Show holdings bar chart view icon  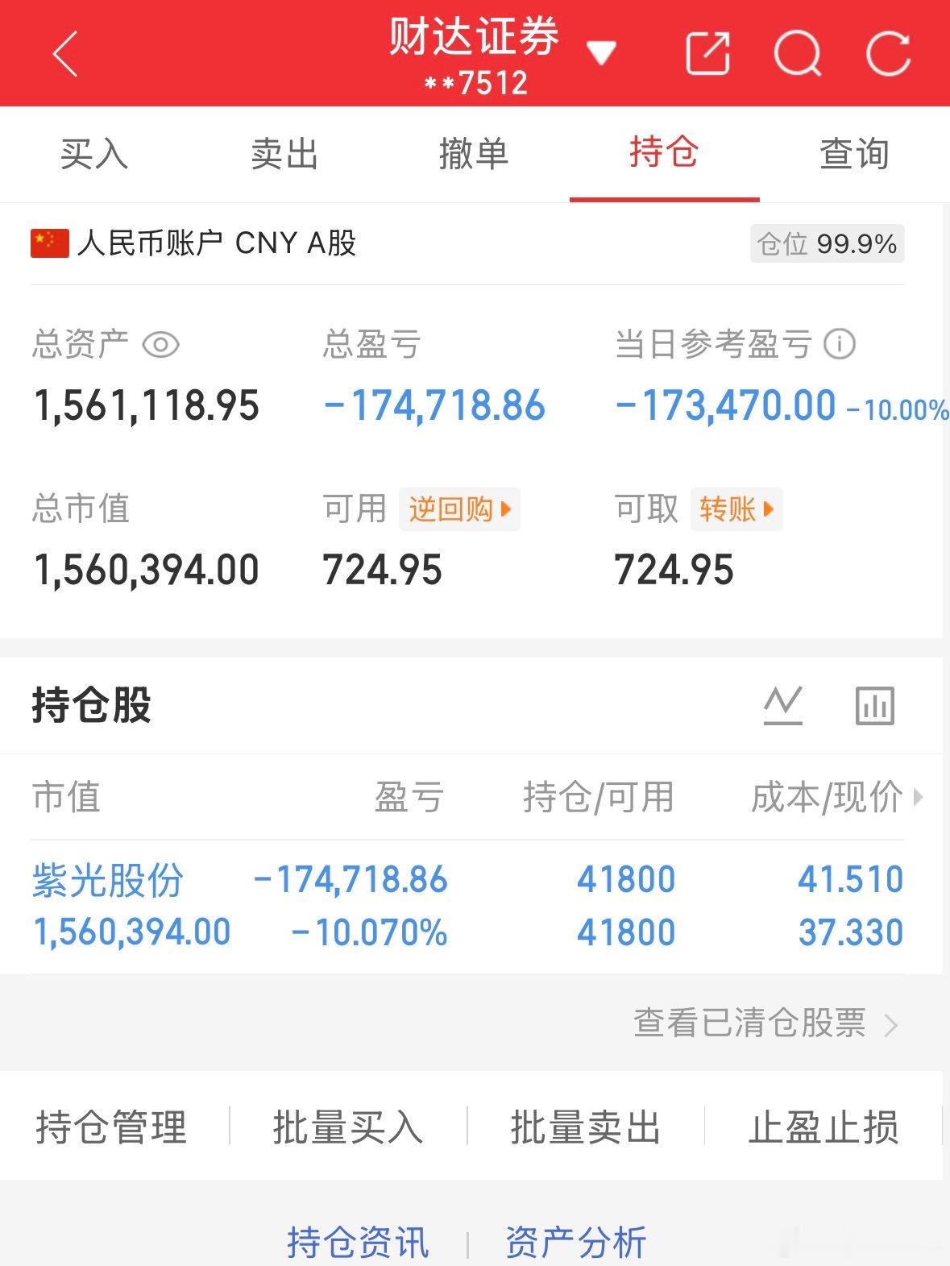[x=874, y=705]
